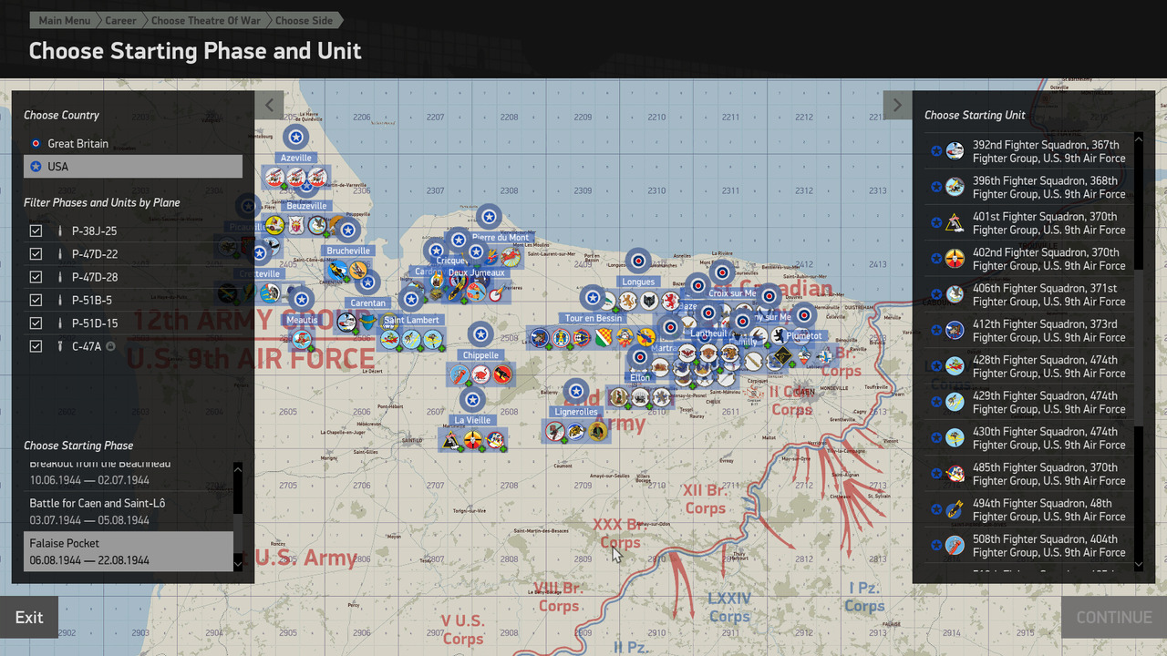Click the 392nd Fighter Squadron emblem
1167x656 pixels.
point(955,151)
